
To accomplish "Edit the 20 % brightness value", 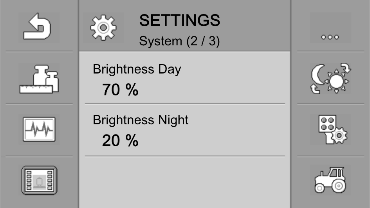I will pos(120,141).
